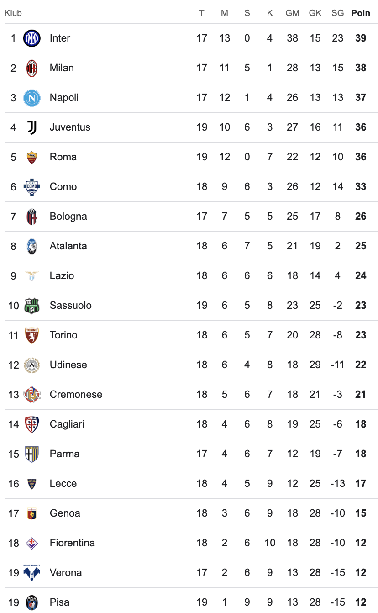
Task: Click the Genoa table row name
Action: [65, 513]
